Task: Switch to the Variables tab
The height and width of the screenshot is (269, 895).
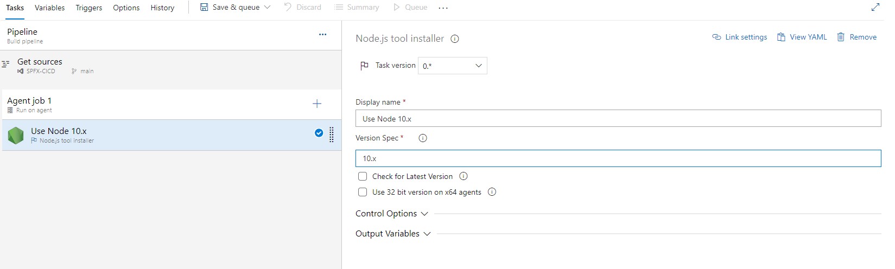Action: (x=49, y=8)
